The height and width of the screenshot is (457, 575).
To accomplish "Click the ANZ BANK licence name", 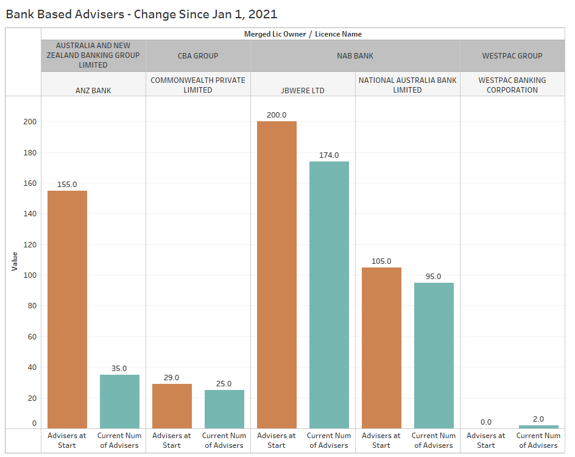I will point(93,91).
